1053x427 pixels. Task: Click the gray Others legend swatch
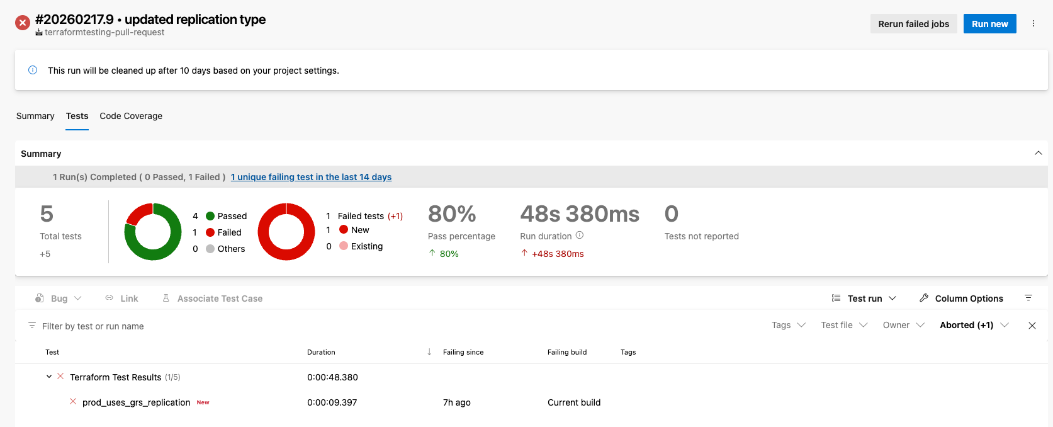(x=210, y=249)
